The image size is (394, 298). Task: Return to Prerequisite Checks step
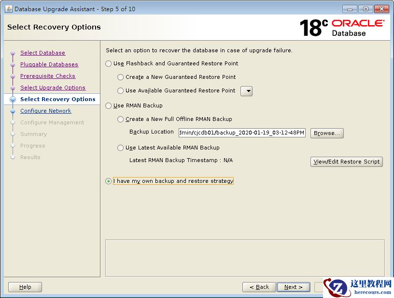(x=48, y=76)
